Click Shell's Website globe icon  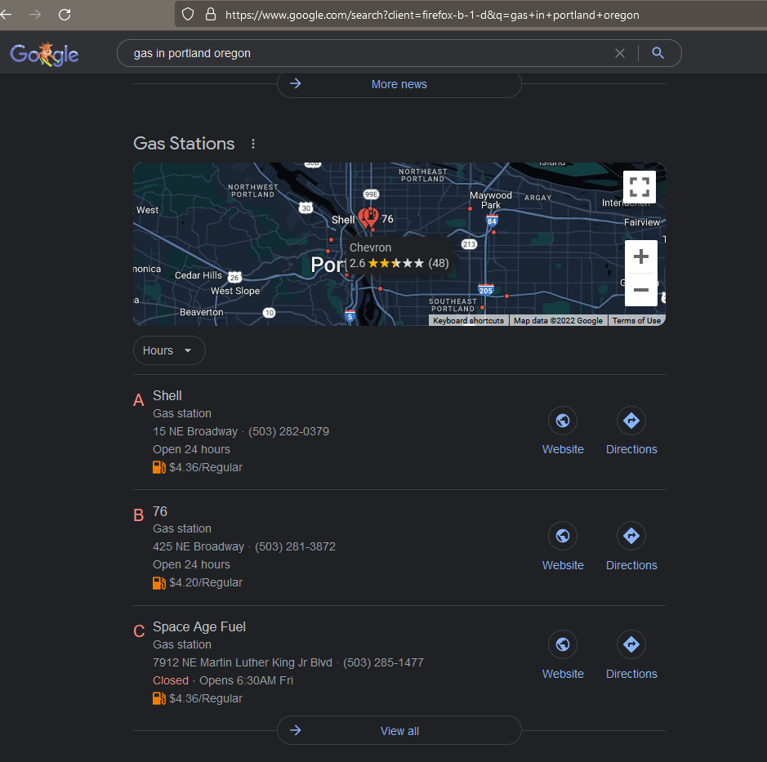point(563,421)
